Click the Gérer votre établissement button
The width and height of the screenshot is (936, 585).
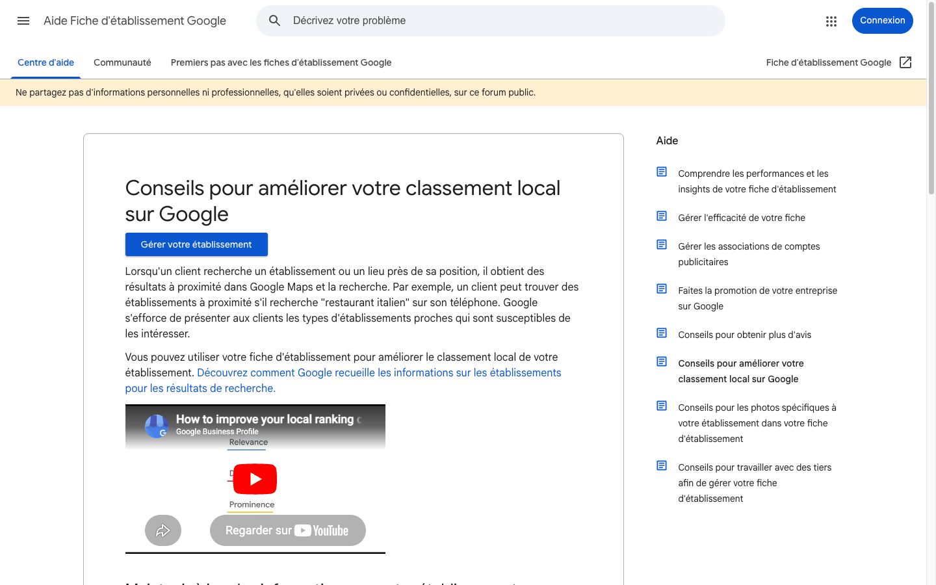pyautogui.click(x=196, y=244)
